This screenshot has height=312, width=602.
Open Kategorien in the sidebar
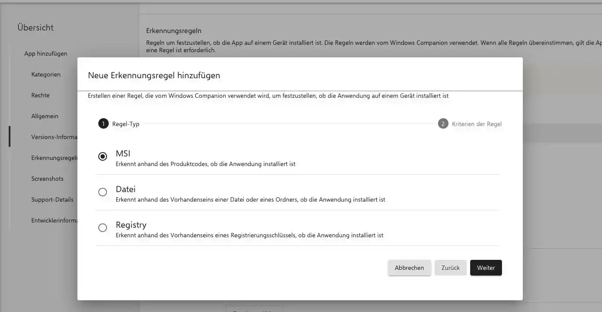click(46, 74)
